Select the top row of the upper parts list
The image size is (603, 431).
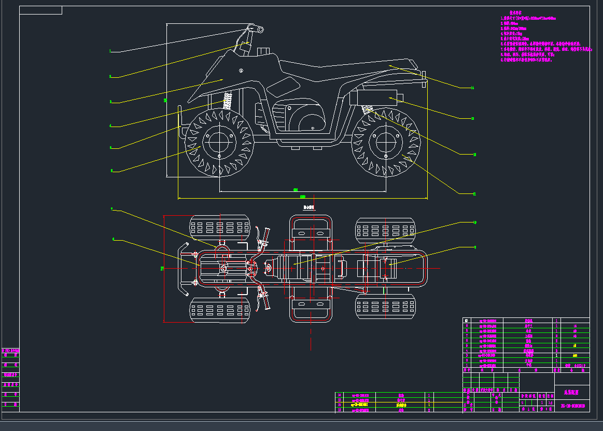coord(526,320)
